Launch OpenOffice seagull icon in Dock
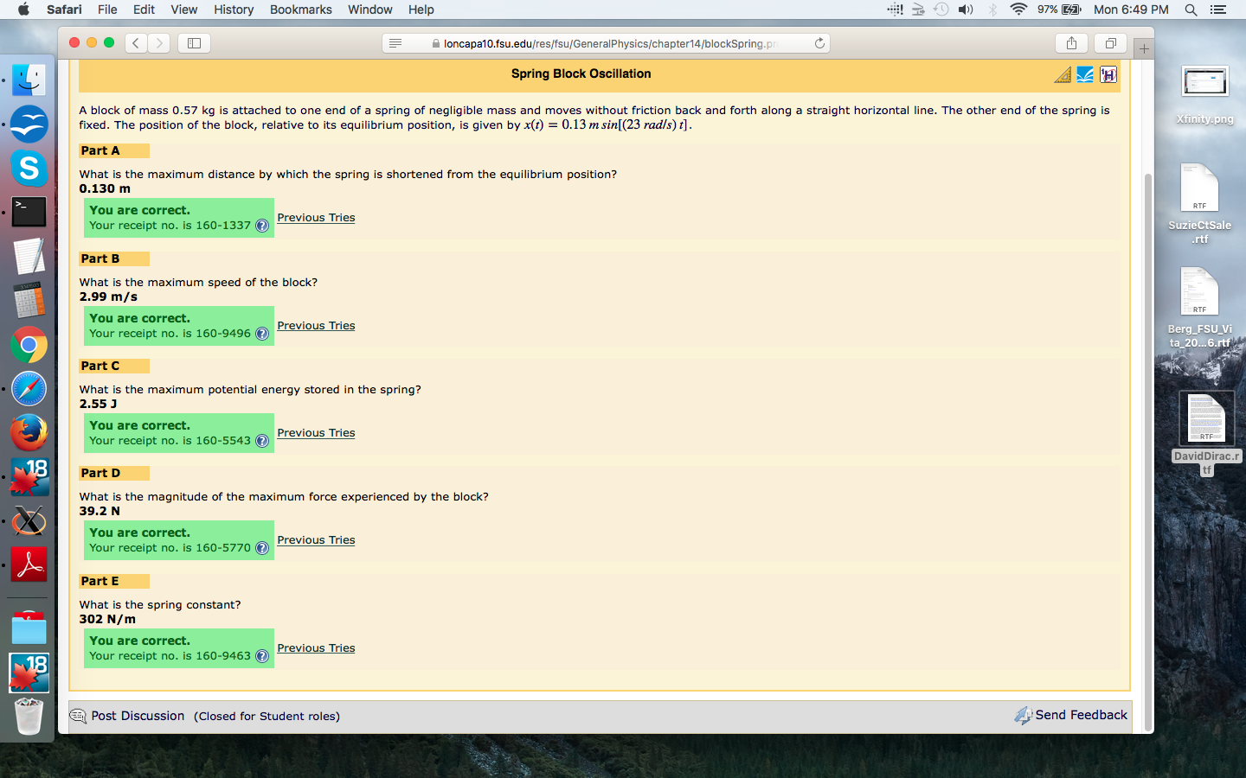 point(29,124)
